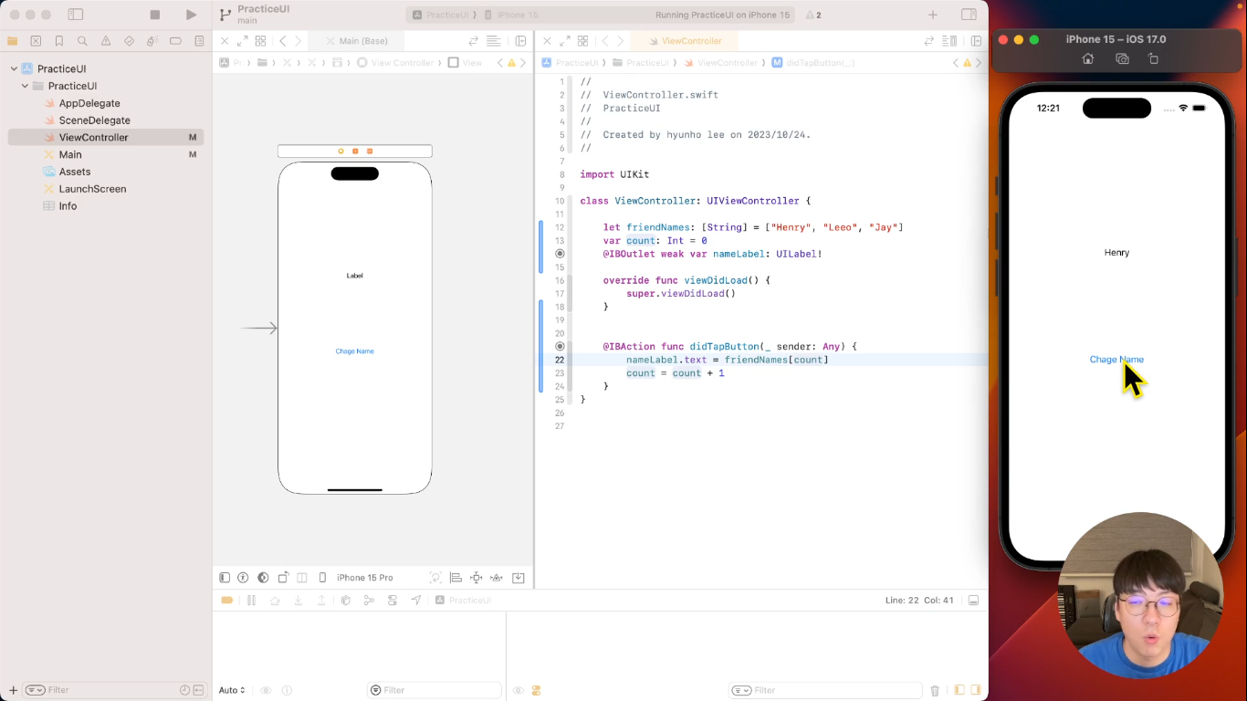
Task: Open the Assets catalog
Action: [75, 172]
